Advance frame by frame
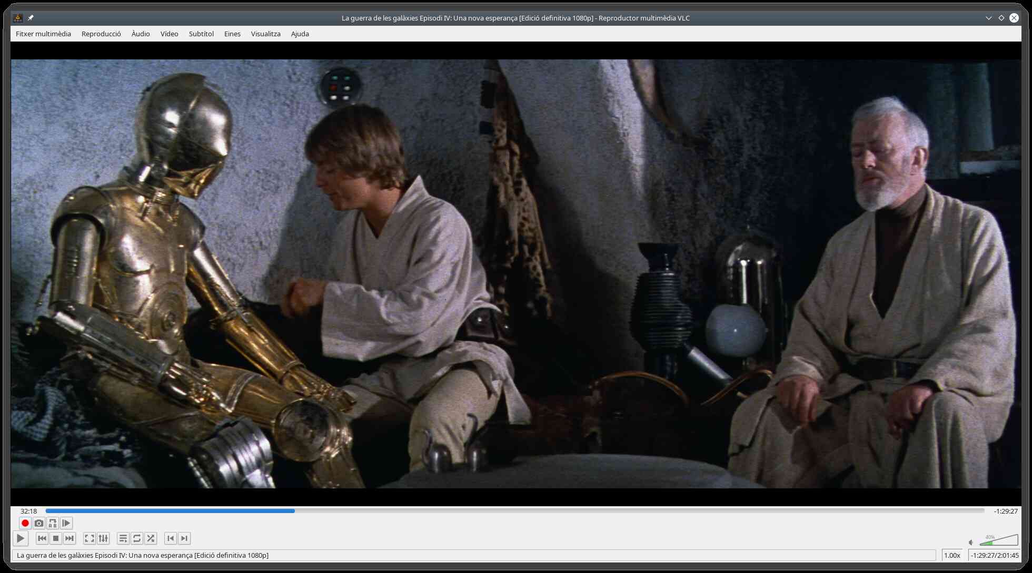This screenshot has height=573, width=1032. (66, 523)
